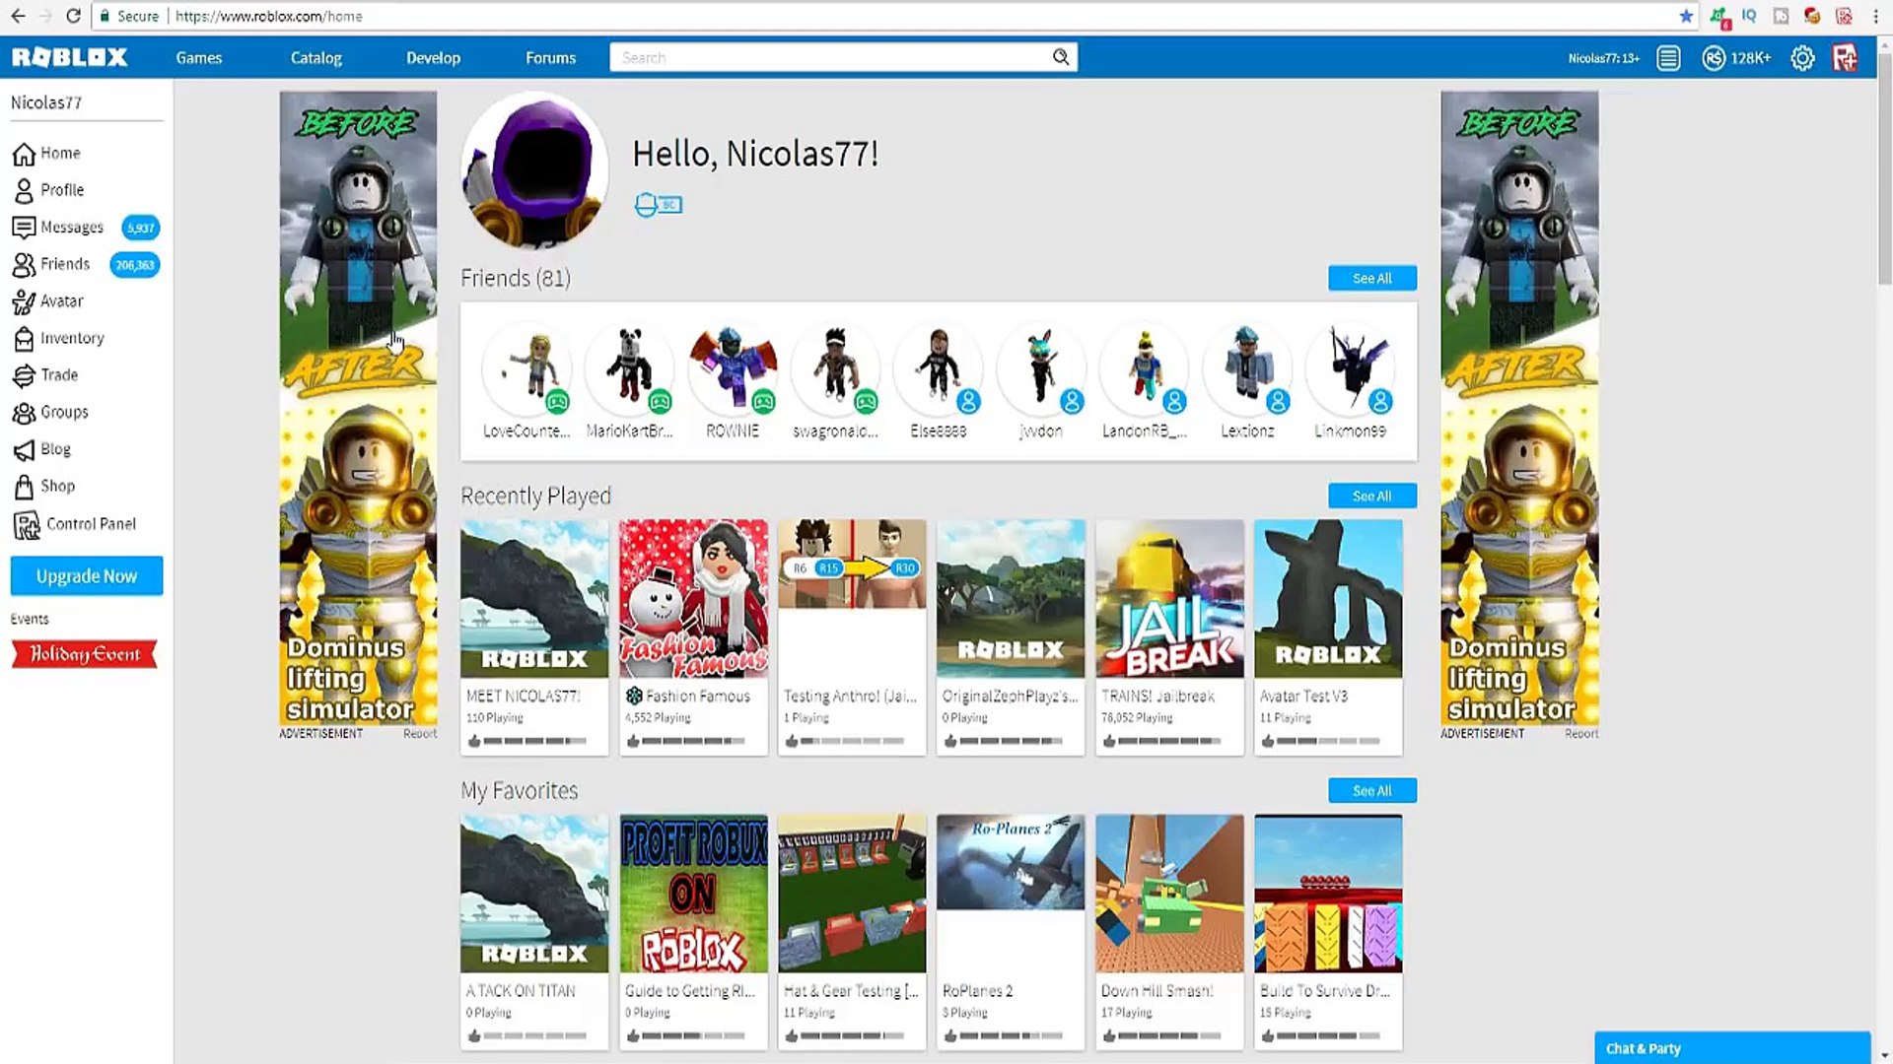Click the Robux balance icon
The height and width of the screenshot is (1064, 1893).
tap(1714, 58)
